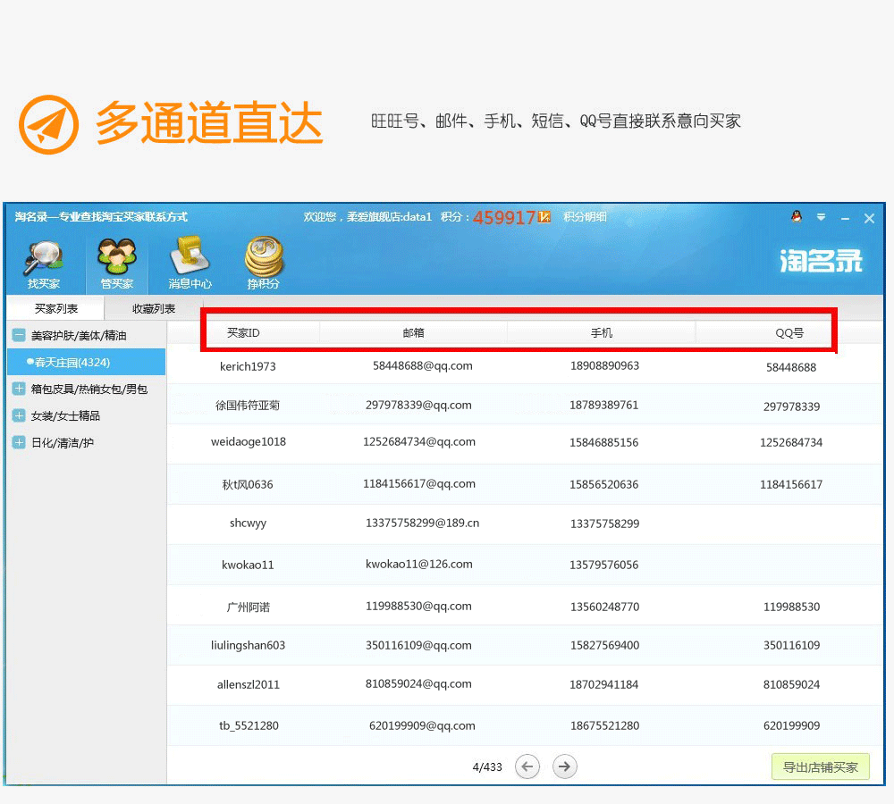Go to the next page arrow
This screenshot has height=804, width=894.
tap(564, 766)
